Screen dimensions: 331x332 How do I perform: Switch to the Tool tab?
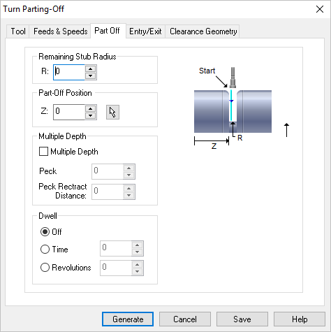pos(18,31)
